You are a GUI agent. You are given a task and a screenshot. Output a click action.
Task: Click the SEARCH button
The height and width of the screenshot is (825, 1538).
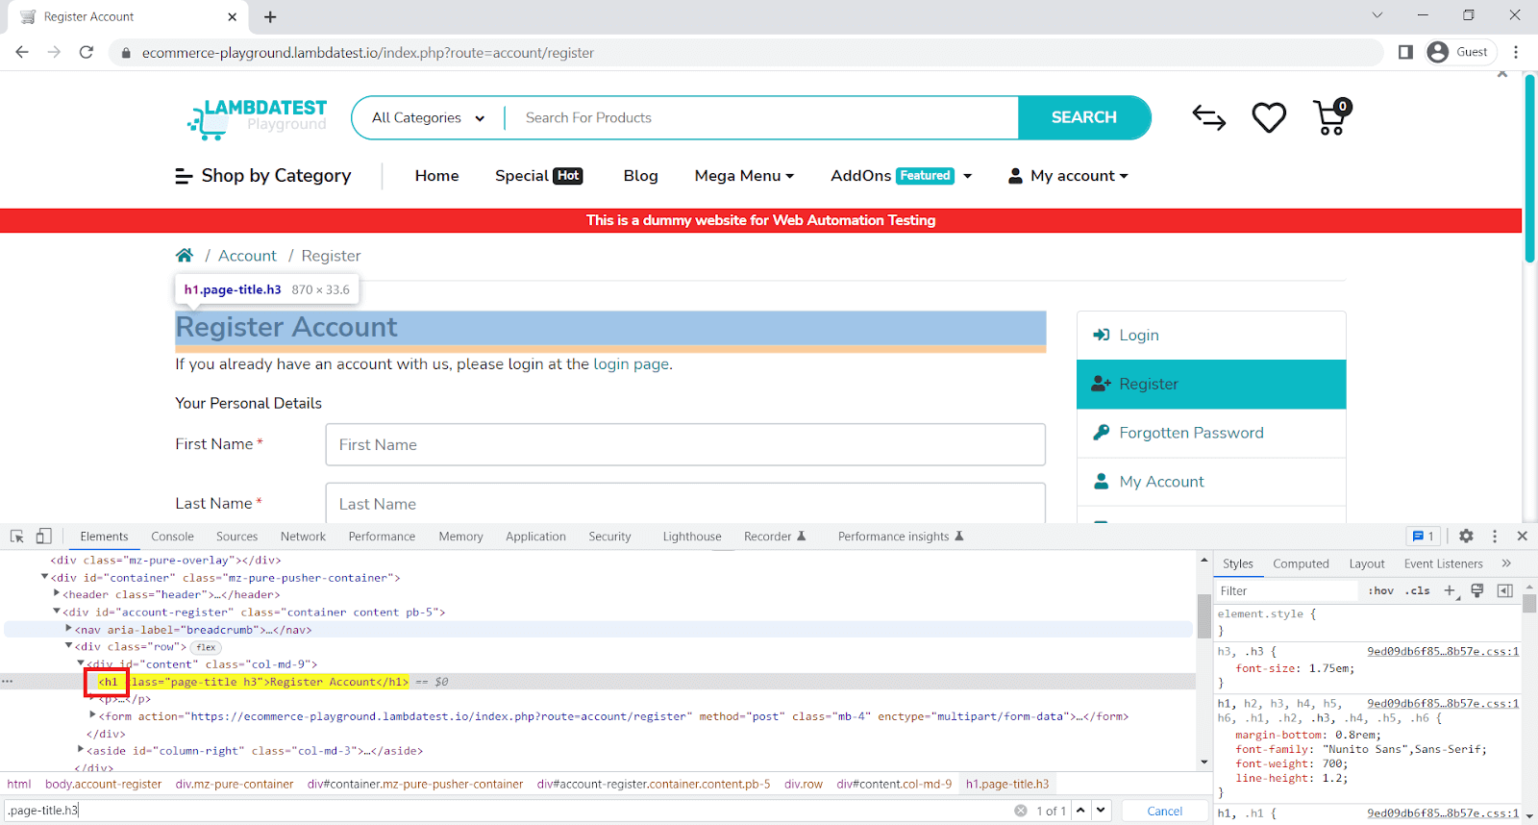[x=1083, y=117]
